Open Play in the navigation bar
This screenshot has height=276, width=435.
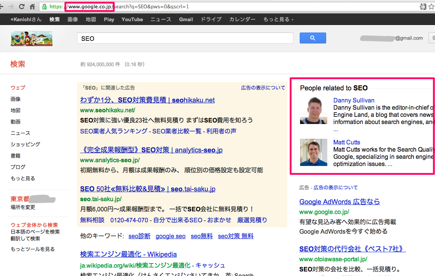click(x=109, y=19)
